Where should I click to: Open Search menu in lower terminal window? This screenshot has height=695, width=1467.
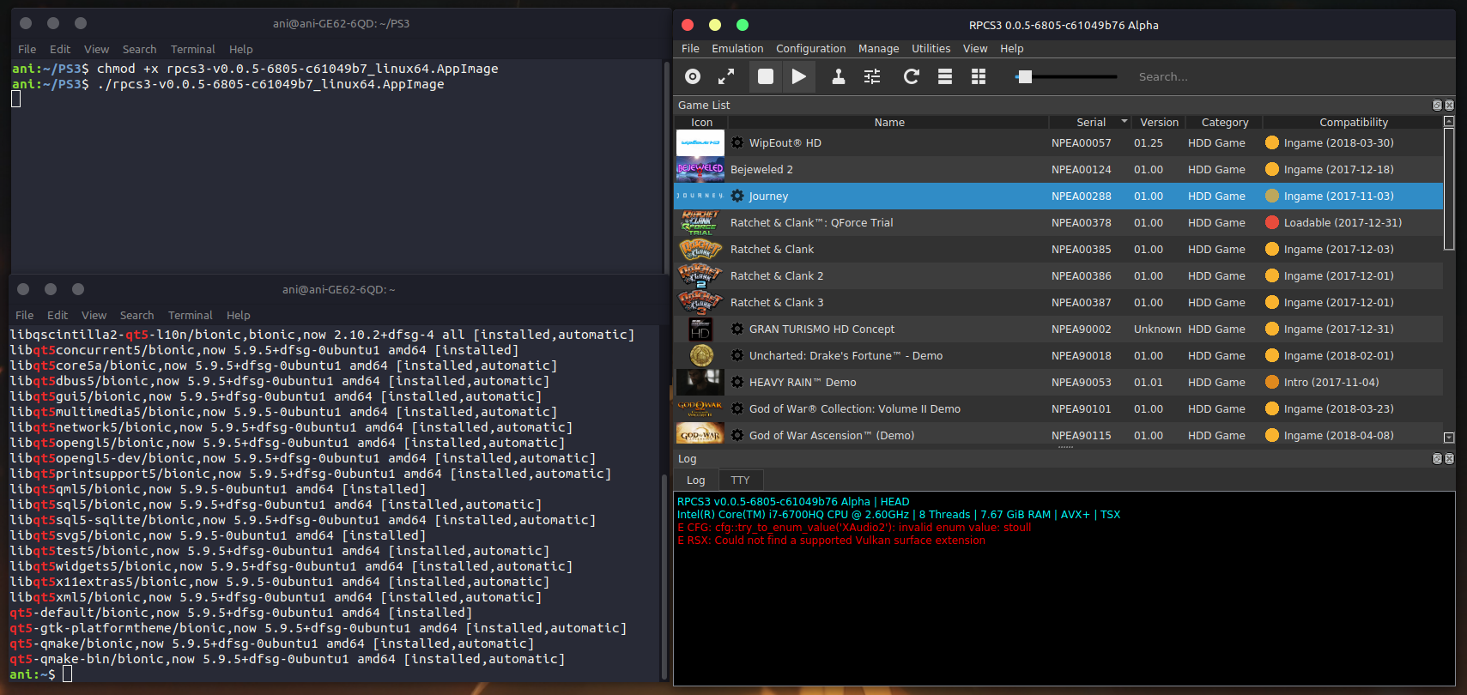coord(136,316)
